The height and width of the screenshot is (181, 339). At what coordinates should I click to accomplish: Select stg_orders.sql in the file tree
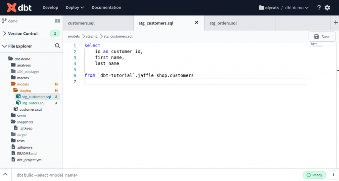coord(33,103)
